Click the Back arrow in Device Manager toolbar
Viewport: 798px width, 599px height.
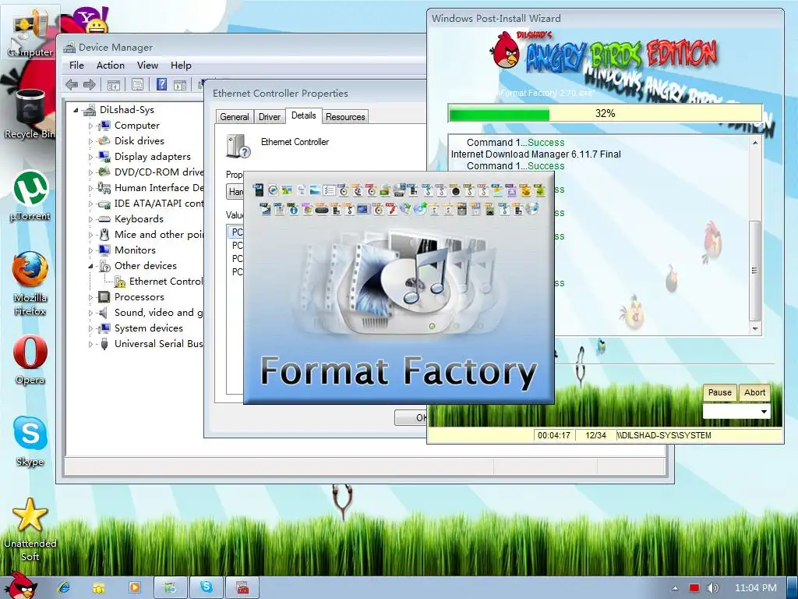[72, 84]
